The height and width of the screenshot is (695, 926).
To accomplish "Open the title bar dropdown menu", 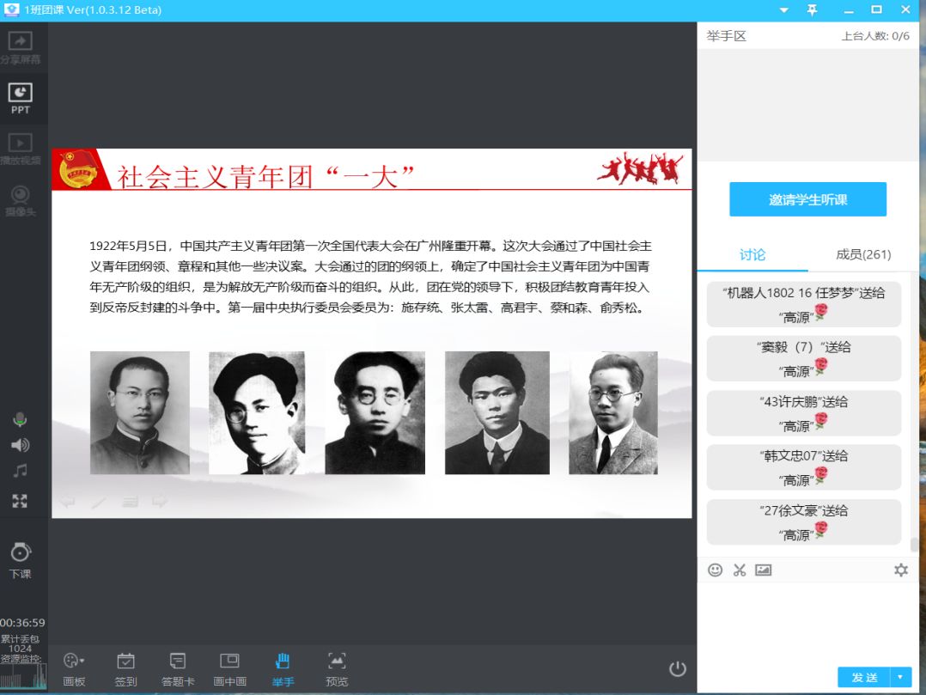I will pyautogui.click(x=783, y=10).
